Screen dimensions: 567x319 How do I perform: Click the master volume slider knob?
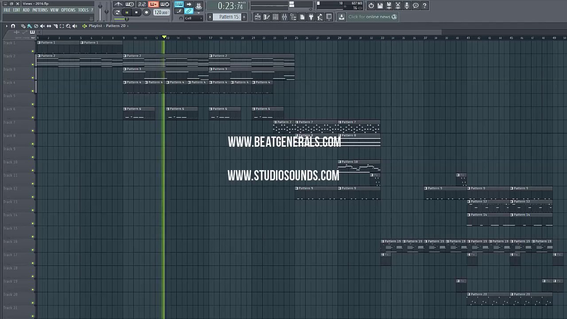point(100,6)
